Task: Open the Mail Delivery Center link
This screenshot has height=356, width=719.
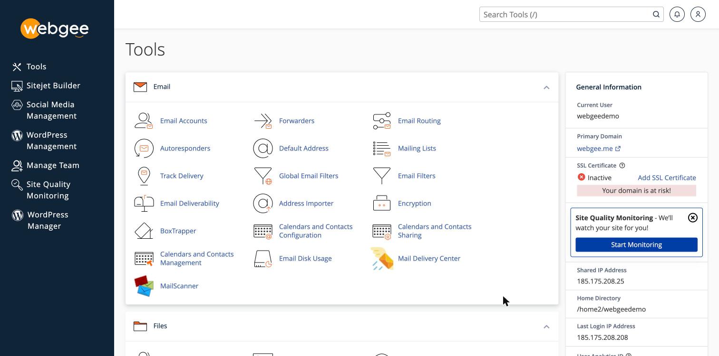Action: coord(429,258)
